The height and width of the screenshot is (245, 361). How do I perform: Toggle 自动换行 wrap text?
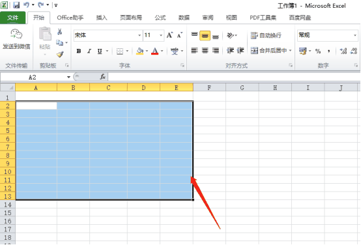266,35
